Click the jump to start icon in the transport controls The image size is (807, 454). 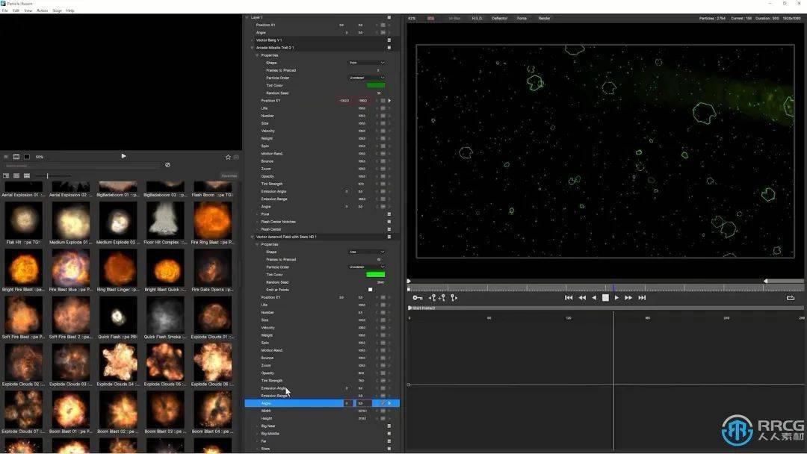tap(569, 297)
